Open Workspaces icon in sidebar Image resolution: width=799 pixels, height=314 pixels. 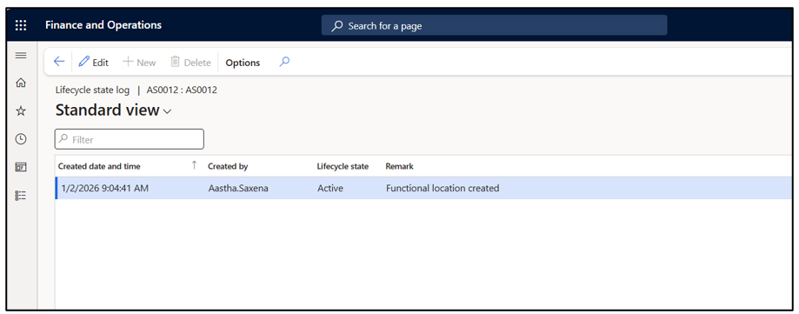[21, 167]
